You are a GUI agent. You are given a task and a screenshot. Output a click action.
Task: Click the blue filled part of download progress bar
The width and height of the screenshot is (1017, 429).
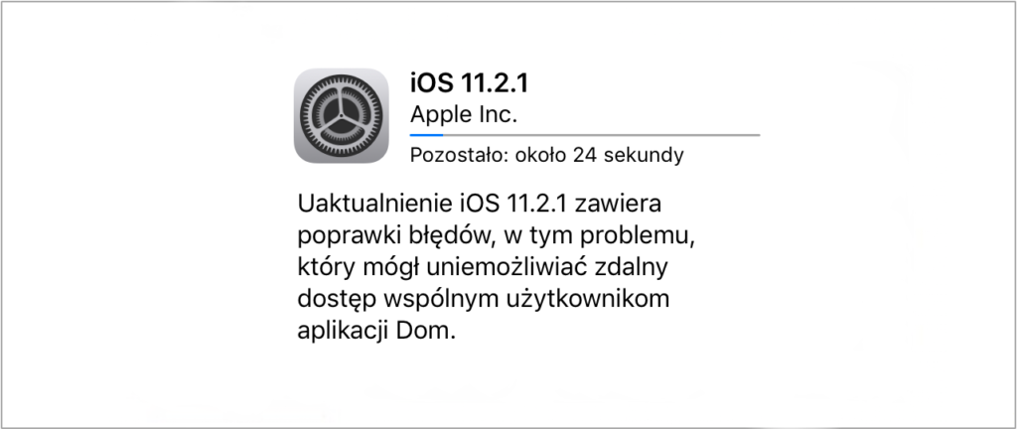426,135
